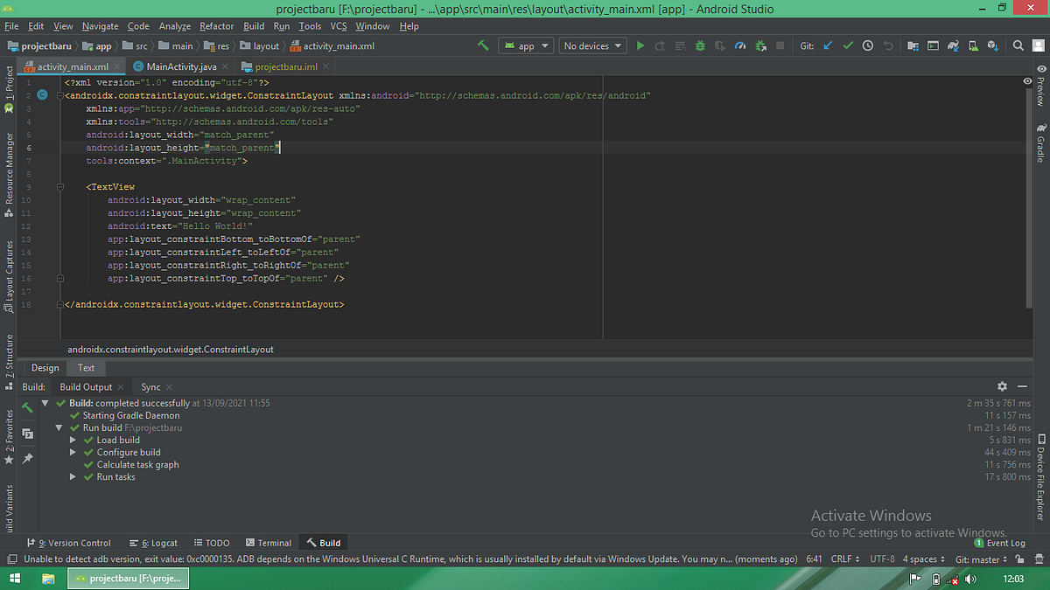The image size is (1050, 590).
Task: Open the Refactor menu
Action: [216, 25]
